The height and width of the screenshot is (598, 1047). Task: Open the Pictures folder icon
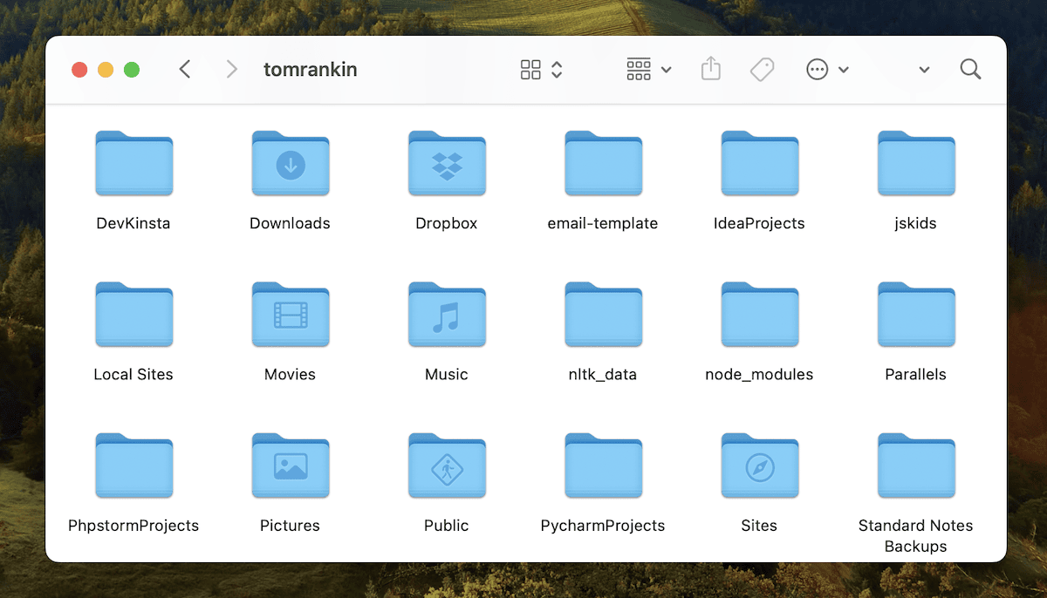[x=290, y=465]
